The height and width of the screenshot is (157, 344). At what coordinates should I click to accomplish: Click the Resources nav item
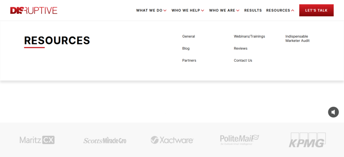pos(278,10)
